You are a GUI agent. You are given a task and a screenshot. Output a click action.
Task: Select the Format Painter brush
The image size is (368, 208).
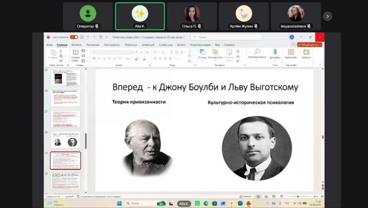click(61, 61)
